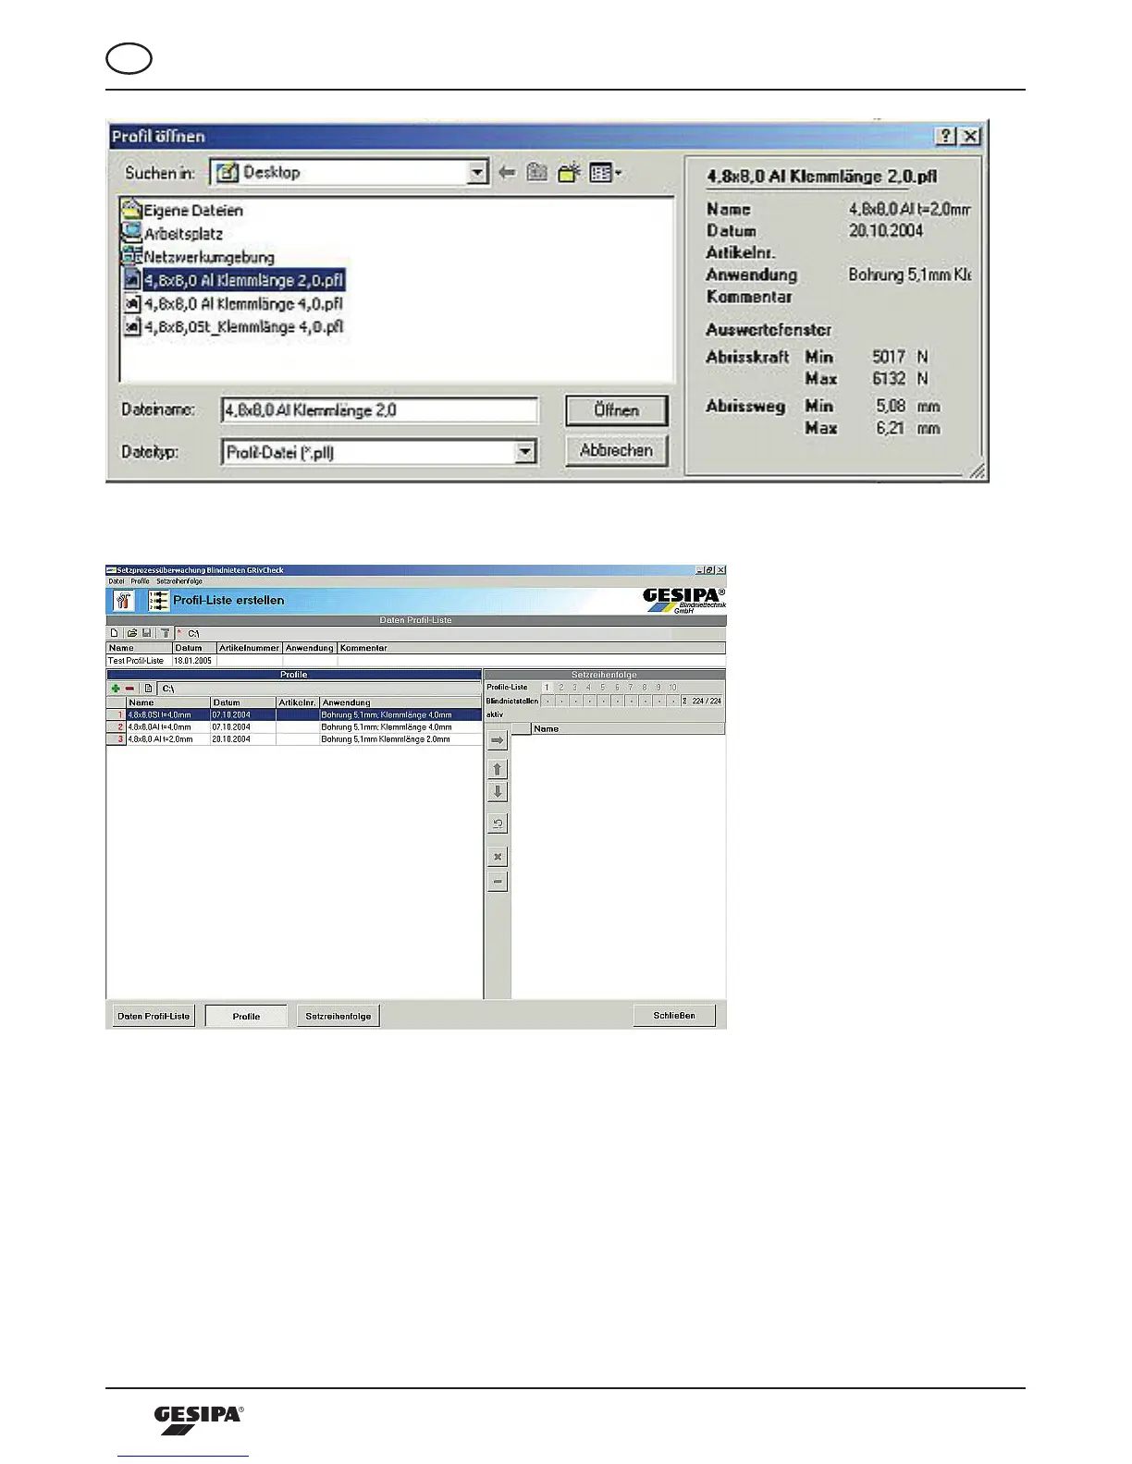Expand the Suchen in Desktop dropdown
Viewport: 1132px width, 1464px height.
[x=477, y=173]
